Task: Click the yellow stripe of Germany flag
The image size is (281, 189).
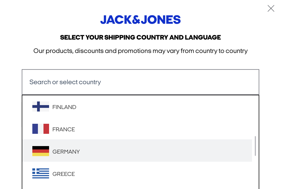Action: (x=41, y=154)
